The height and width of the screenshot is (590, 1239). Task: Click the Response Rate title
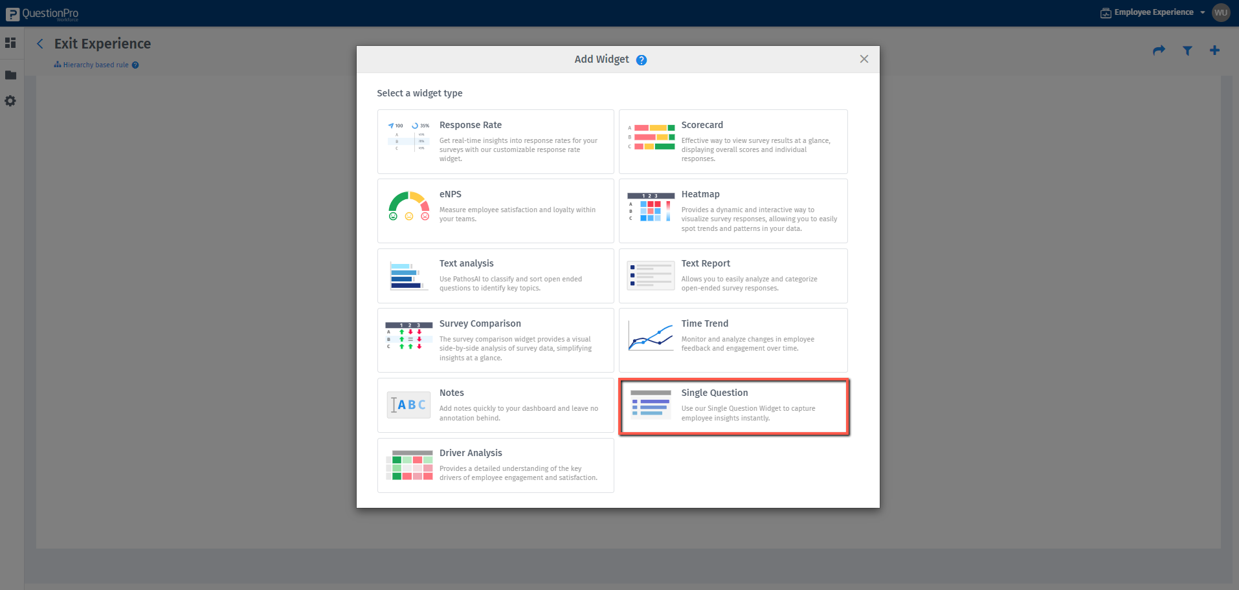coord(471,125)
